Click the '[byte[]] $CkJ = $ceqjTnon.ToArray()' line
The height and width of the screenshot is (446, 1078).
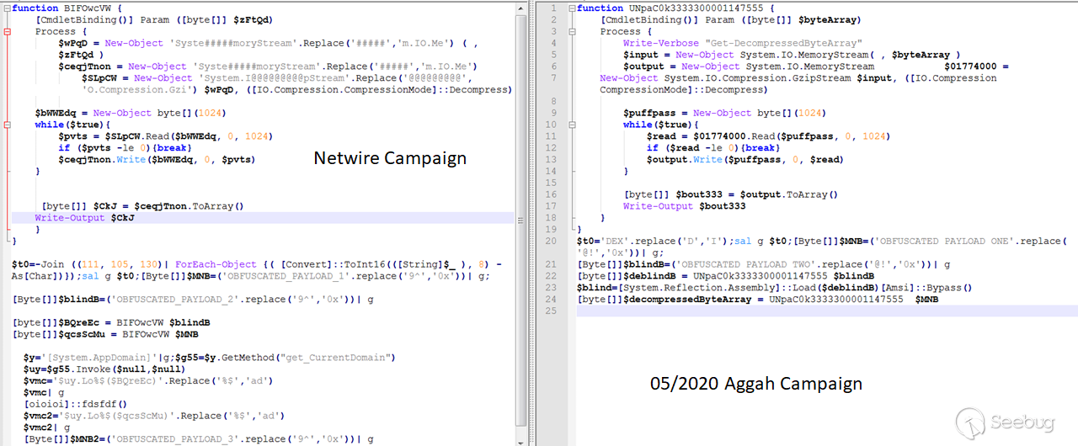tap(142, 206)
